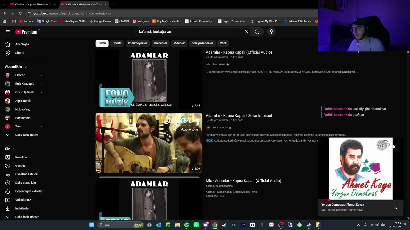
Task: Open Siz section chevron
Action: [x=13, y=149]
